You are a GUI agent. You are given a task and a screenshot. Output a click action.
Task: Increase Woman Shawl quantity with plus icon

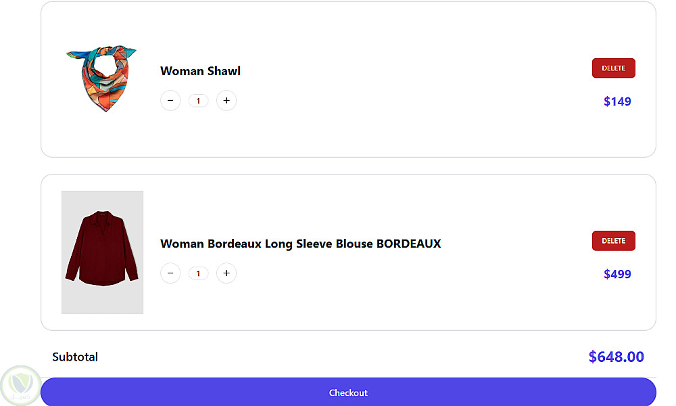(226, 101)
